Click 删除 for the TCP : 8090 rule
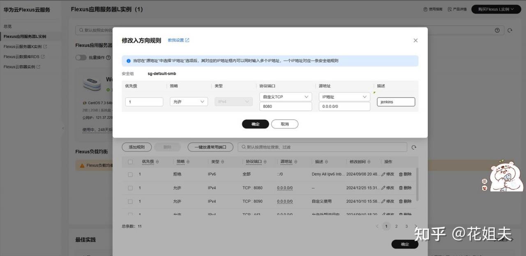Viewport: 526px width, 256px height. pyautogui.click(x=405, y=201)
